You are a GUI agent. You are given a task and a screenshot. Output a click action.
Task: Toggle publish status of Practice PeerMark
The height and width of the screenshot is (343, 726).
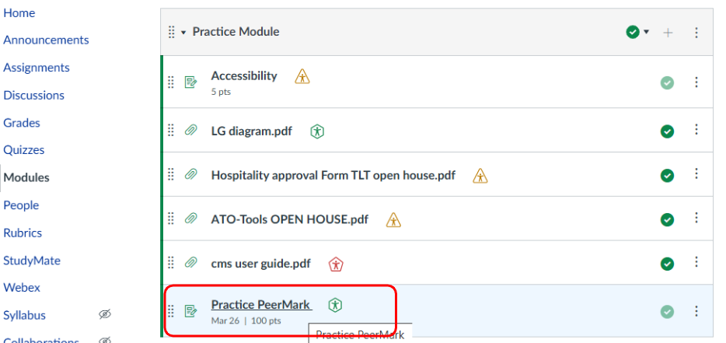click(667, 311)
